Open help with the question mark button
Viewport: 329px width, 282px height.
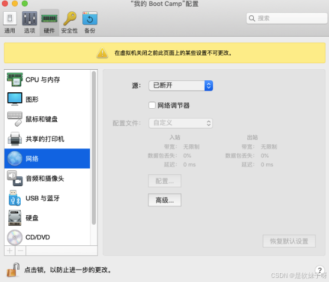(320, 270)
